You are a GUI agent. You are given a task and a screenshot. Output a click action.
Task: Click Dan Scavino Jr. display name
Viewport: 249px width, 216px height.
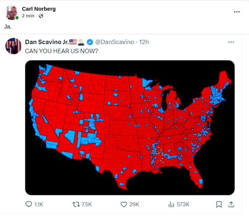click(x=46, y=42)
